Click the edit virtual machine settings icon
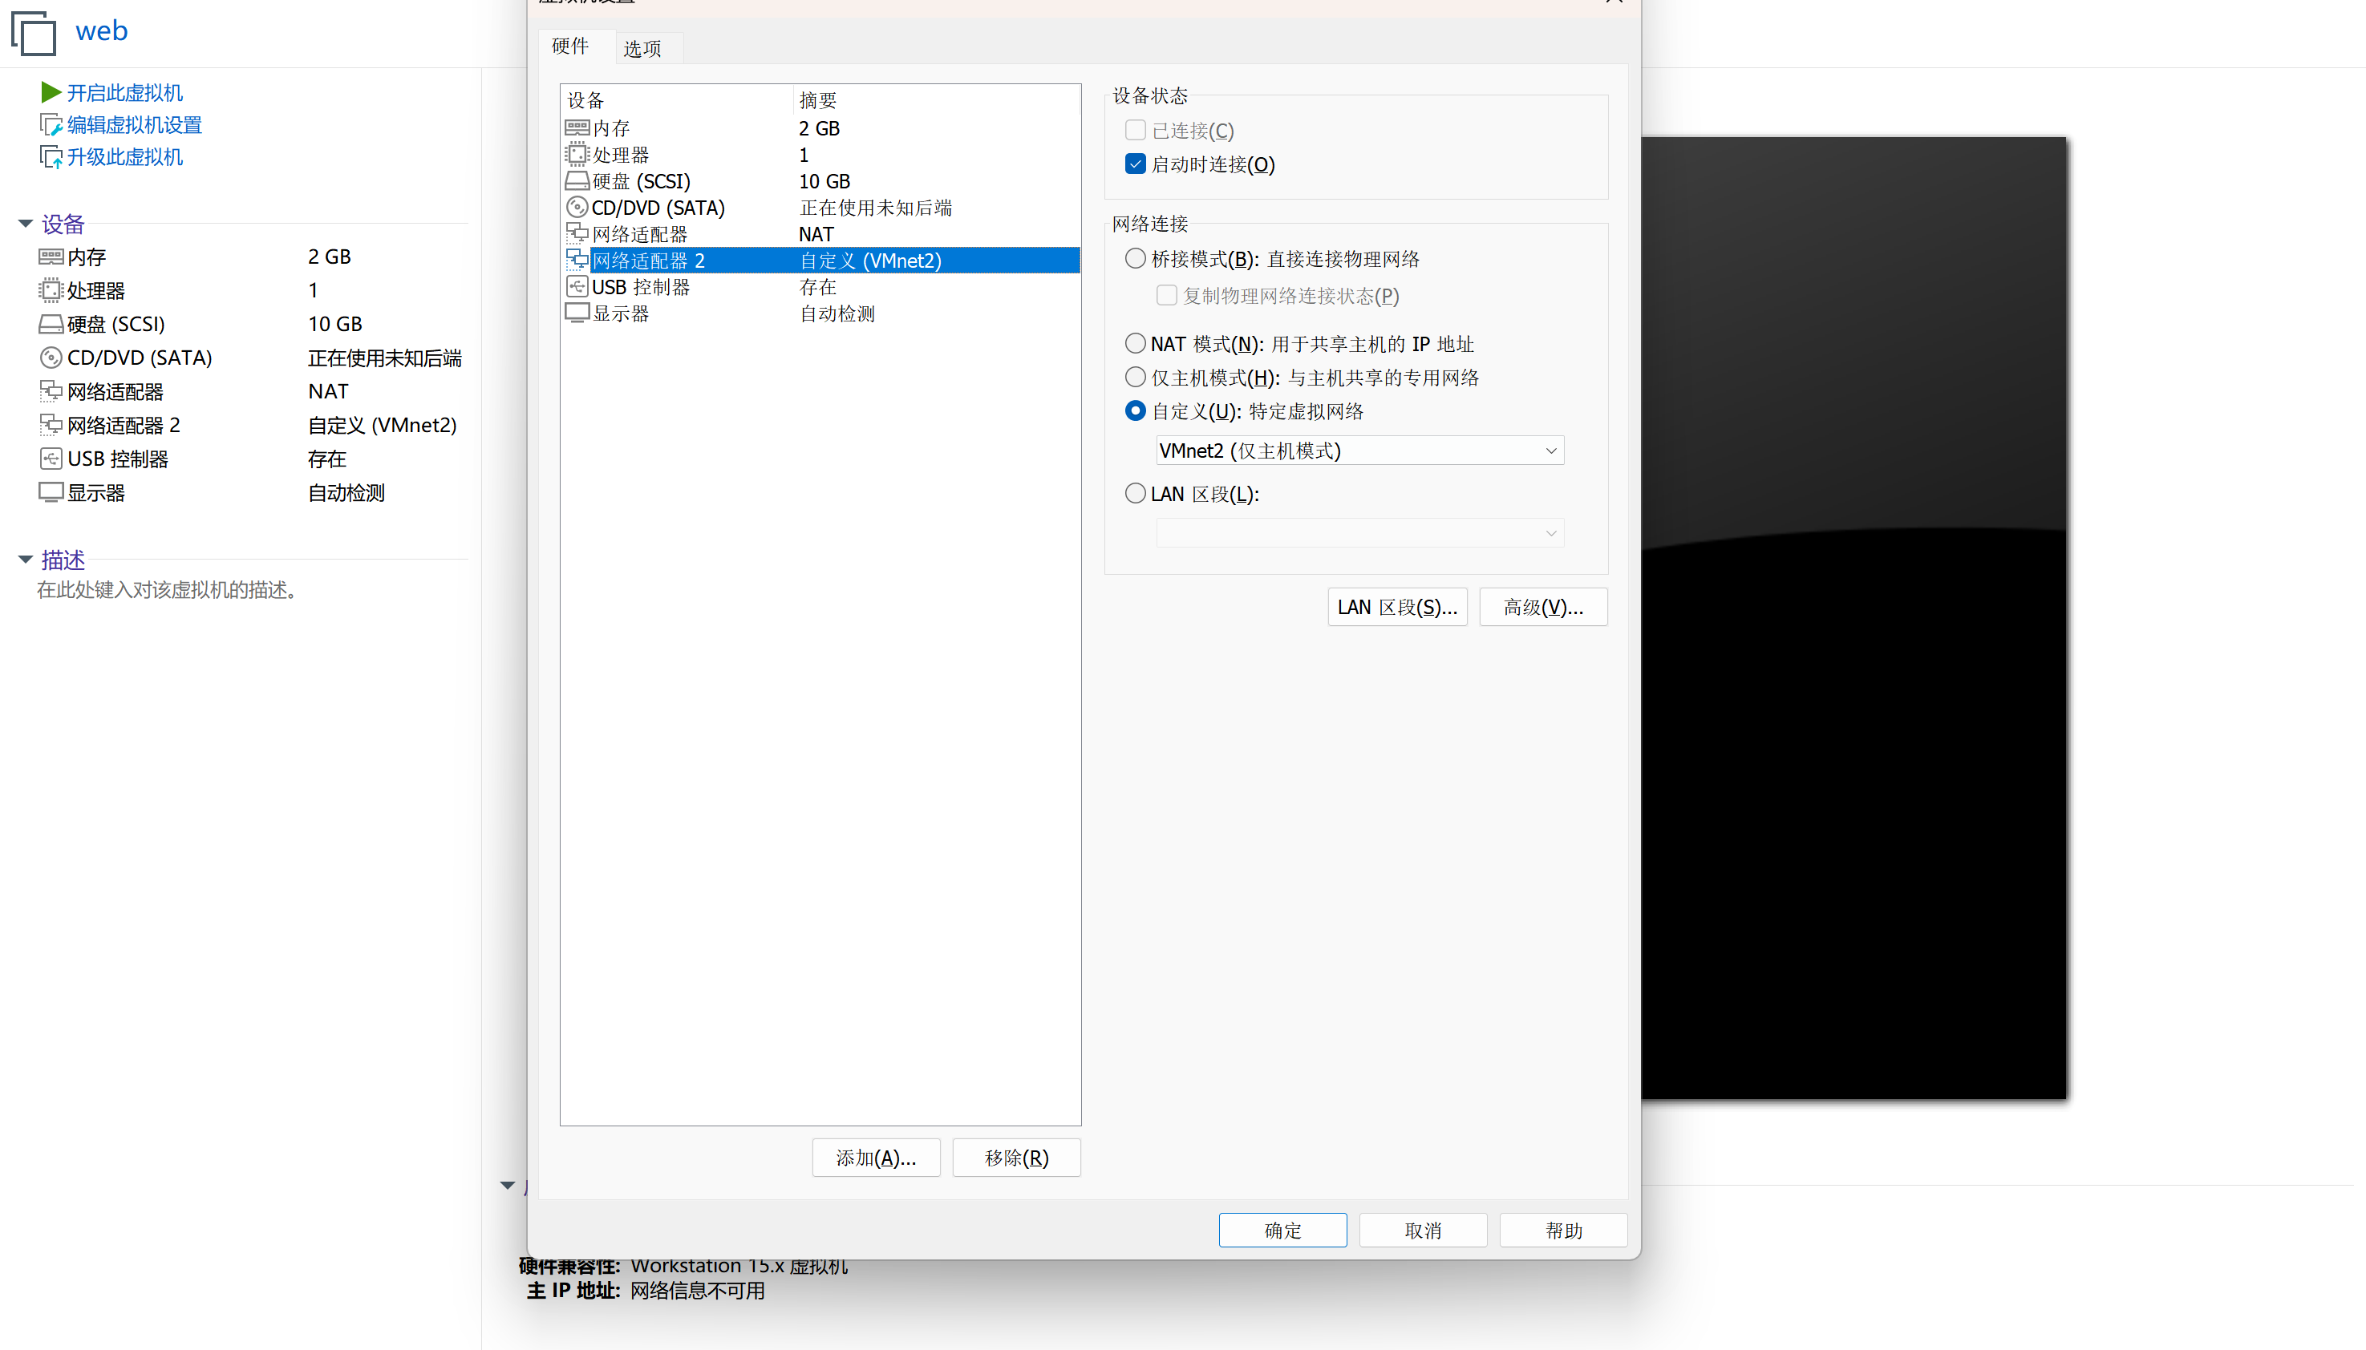 point(50,124)
